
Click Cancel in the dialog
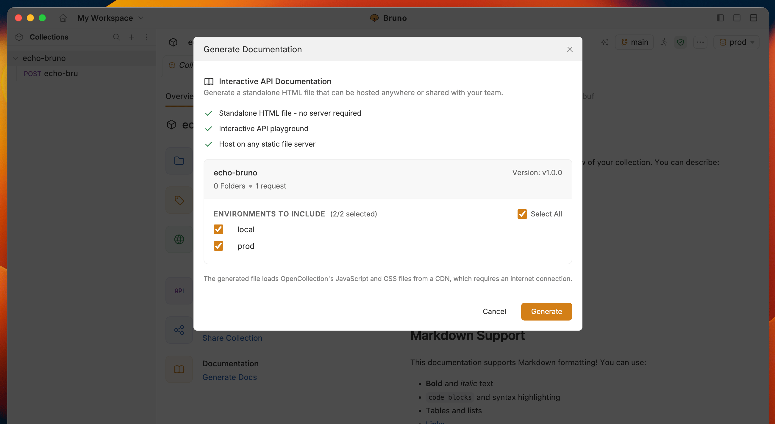point(494,311)
